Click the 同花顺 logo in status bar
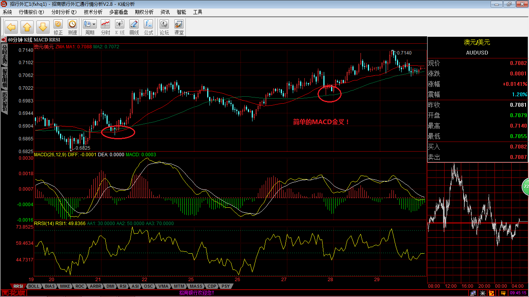The height and width of the screenshot is (297, 529). pyautogui.click(x=14, y=293)
